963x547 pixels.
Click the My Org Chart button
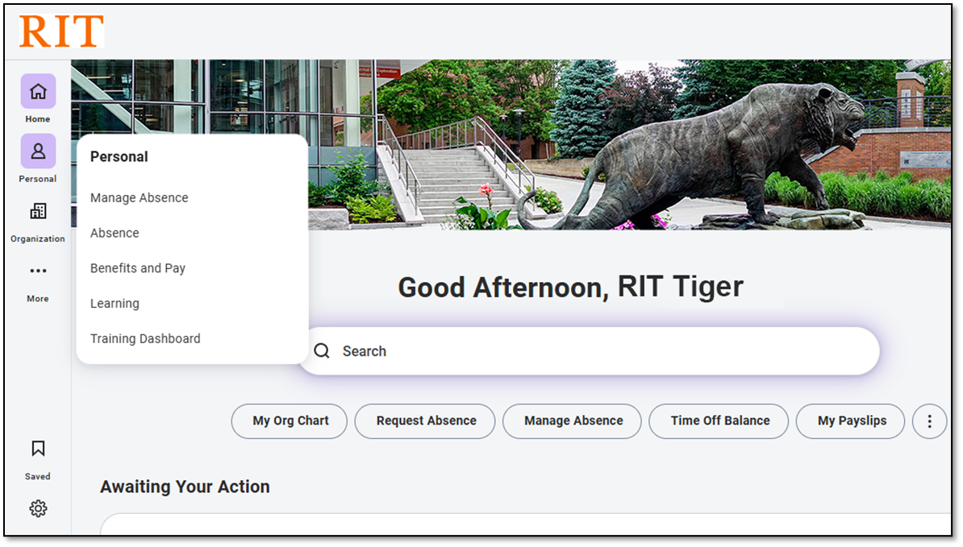coord(288,421)
